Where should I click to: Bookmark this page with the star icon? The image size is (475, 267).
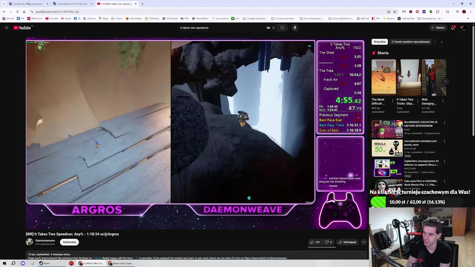pos(394,11)
